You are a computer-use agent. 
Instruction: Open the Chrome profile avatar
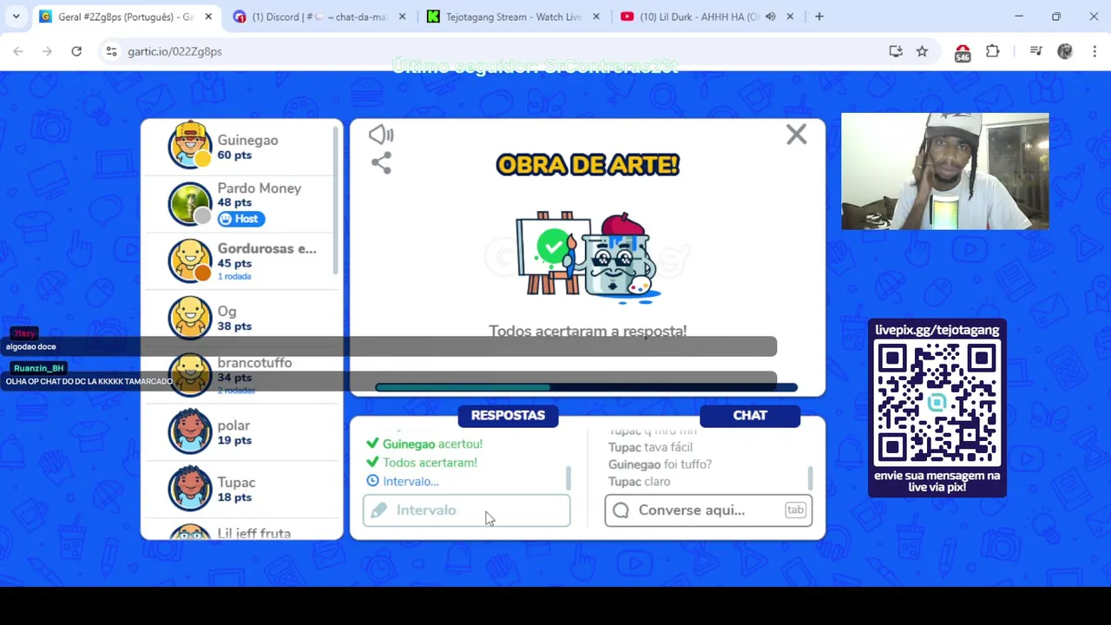point(1065,51)
